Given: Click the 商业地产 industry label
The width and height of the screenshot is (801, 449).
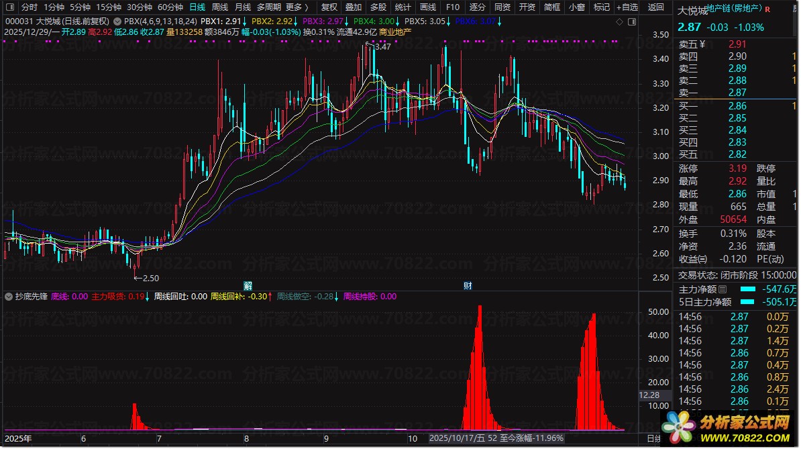Looking at the screenshot, I should (395, 32).
